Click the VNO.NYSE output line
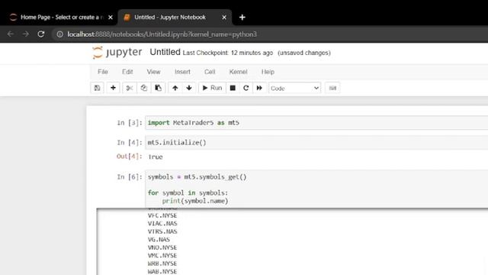Screen dimensions: 488x275 coord(162,247)
